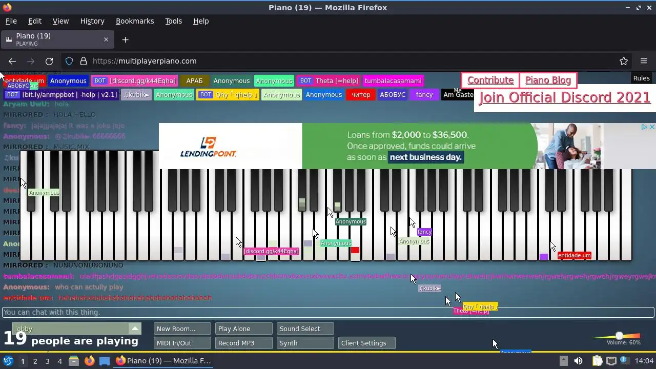Open the Edit menu
Screen dimensions: 656x369
coord(35,21)
